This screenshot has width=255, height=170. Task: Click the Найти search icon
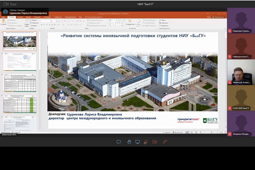pos(162,20)
